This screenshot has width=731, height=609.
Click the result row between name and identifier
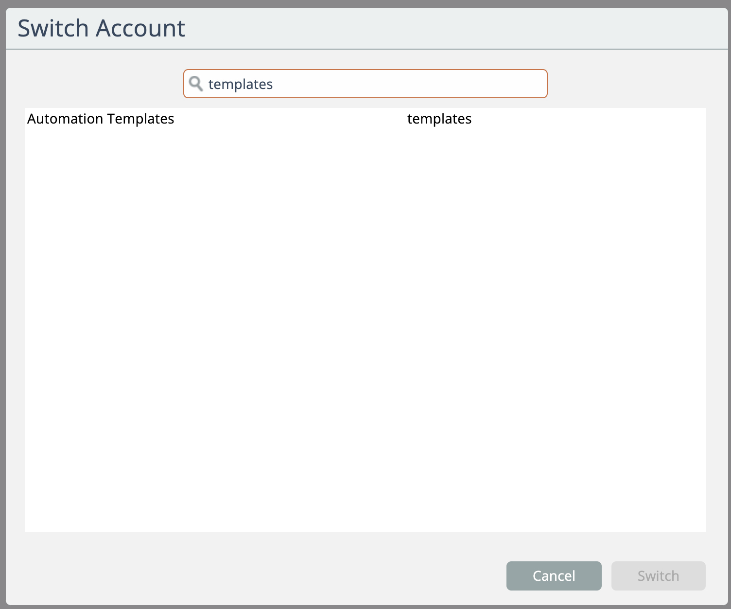[292, 119]
